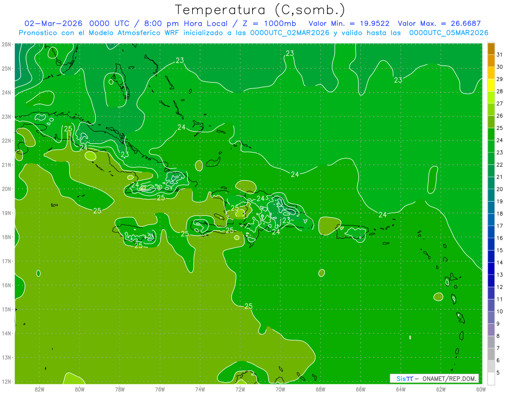
Task: Click the 76W longitude axis label
Action: (160, 389)
